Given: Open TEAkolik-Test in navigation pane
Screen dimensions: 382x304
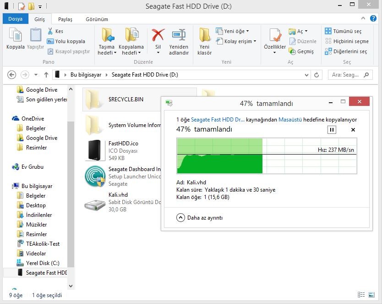Looking at the screenshot, I should point(38,244).
